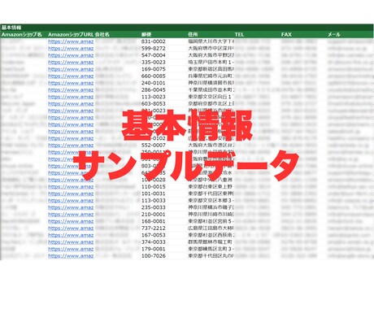The height and width of the screenshot is (309, 374).
Task: Select the 住所 column header
Action: tap(193, 34)
